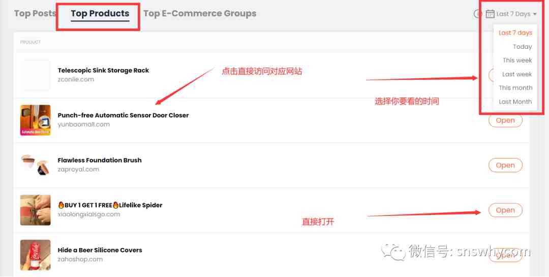The image size is (549, 277).
Task: Click the calendar icon beside Last 7 Days
Action: coord(490,14)
